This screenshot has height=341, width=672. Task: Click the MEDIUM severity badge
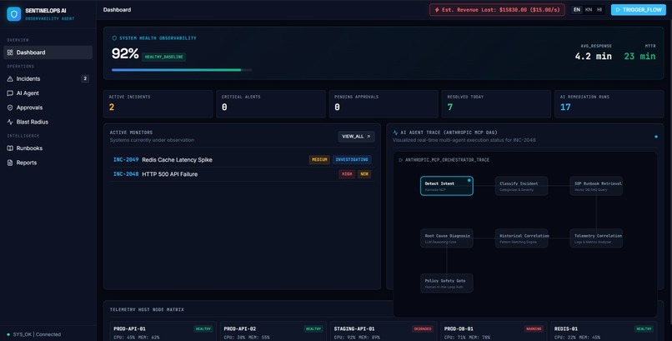(x=319, y=160)
